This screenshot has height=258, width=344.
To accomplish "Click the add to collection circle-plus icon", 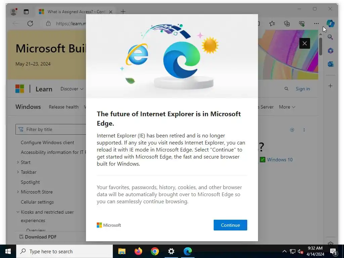I will pos(292,130).
